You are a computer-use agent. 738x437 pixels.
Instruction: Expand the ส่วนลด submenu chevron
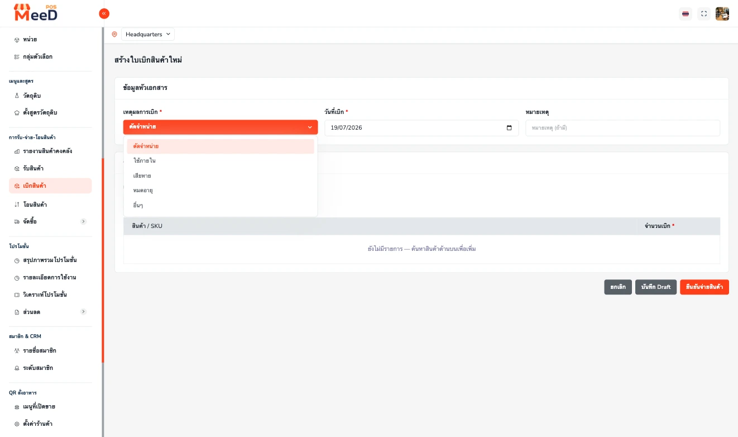[83, 312]
